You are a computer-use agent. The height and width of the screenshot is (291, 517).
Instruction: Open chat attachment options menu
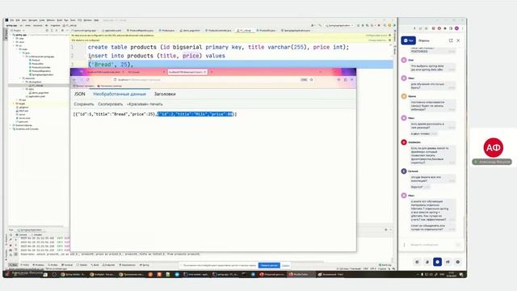tap(404, 245)
